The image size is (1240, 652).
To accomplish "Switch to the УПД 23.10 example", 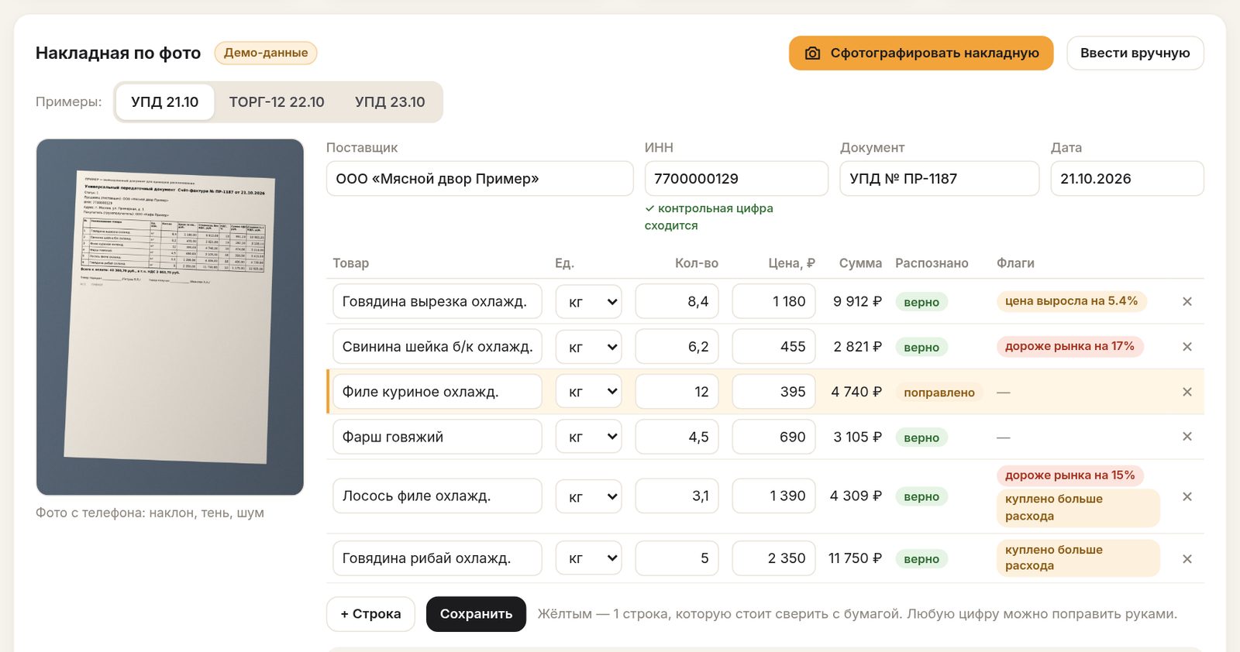I will [x=390, y=102].
